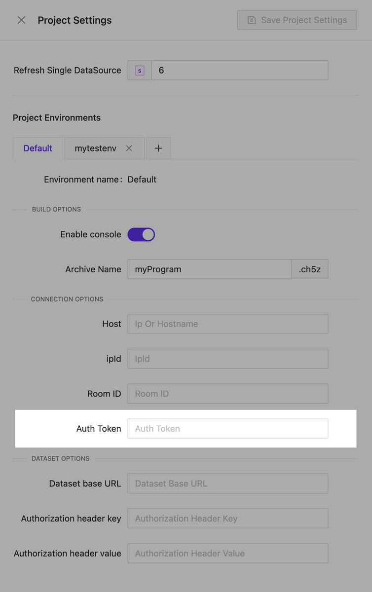Switch to the Default environment tab
The width and height of the screenshot is (372, 592).
coord(37,148)
